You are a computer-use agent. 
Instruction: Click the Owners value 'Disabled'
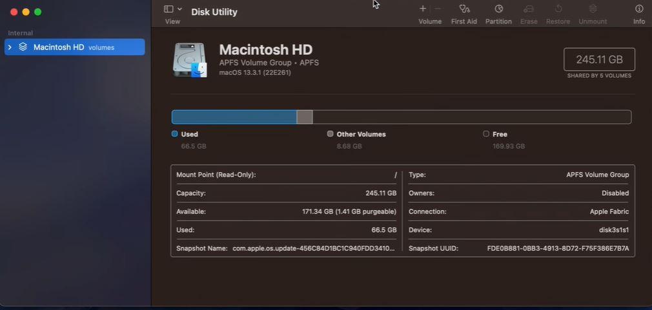[x=615, y=193]
